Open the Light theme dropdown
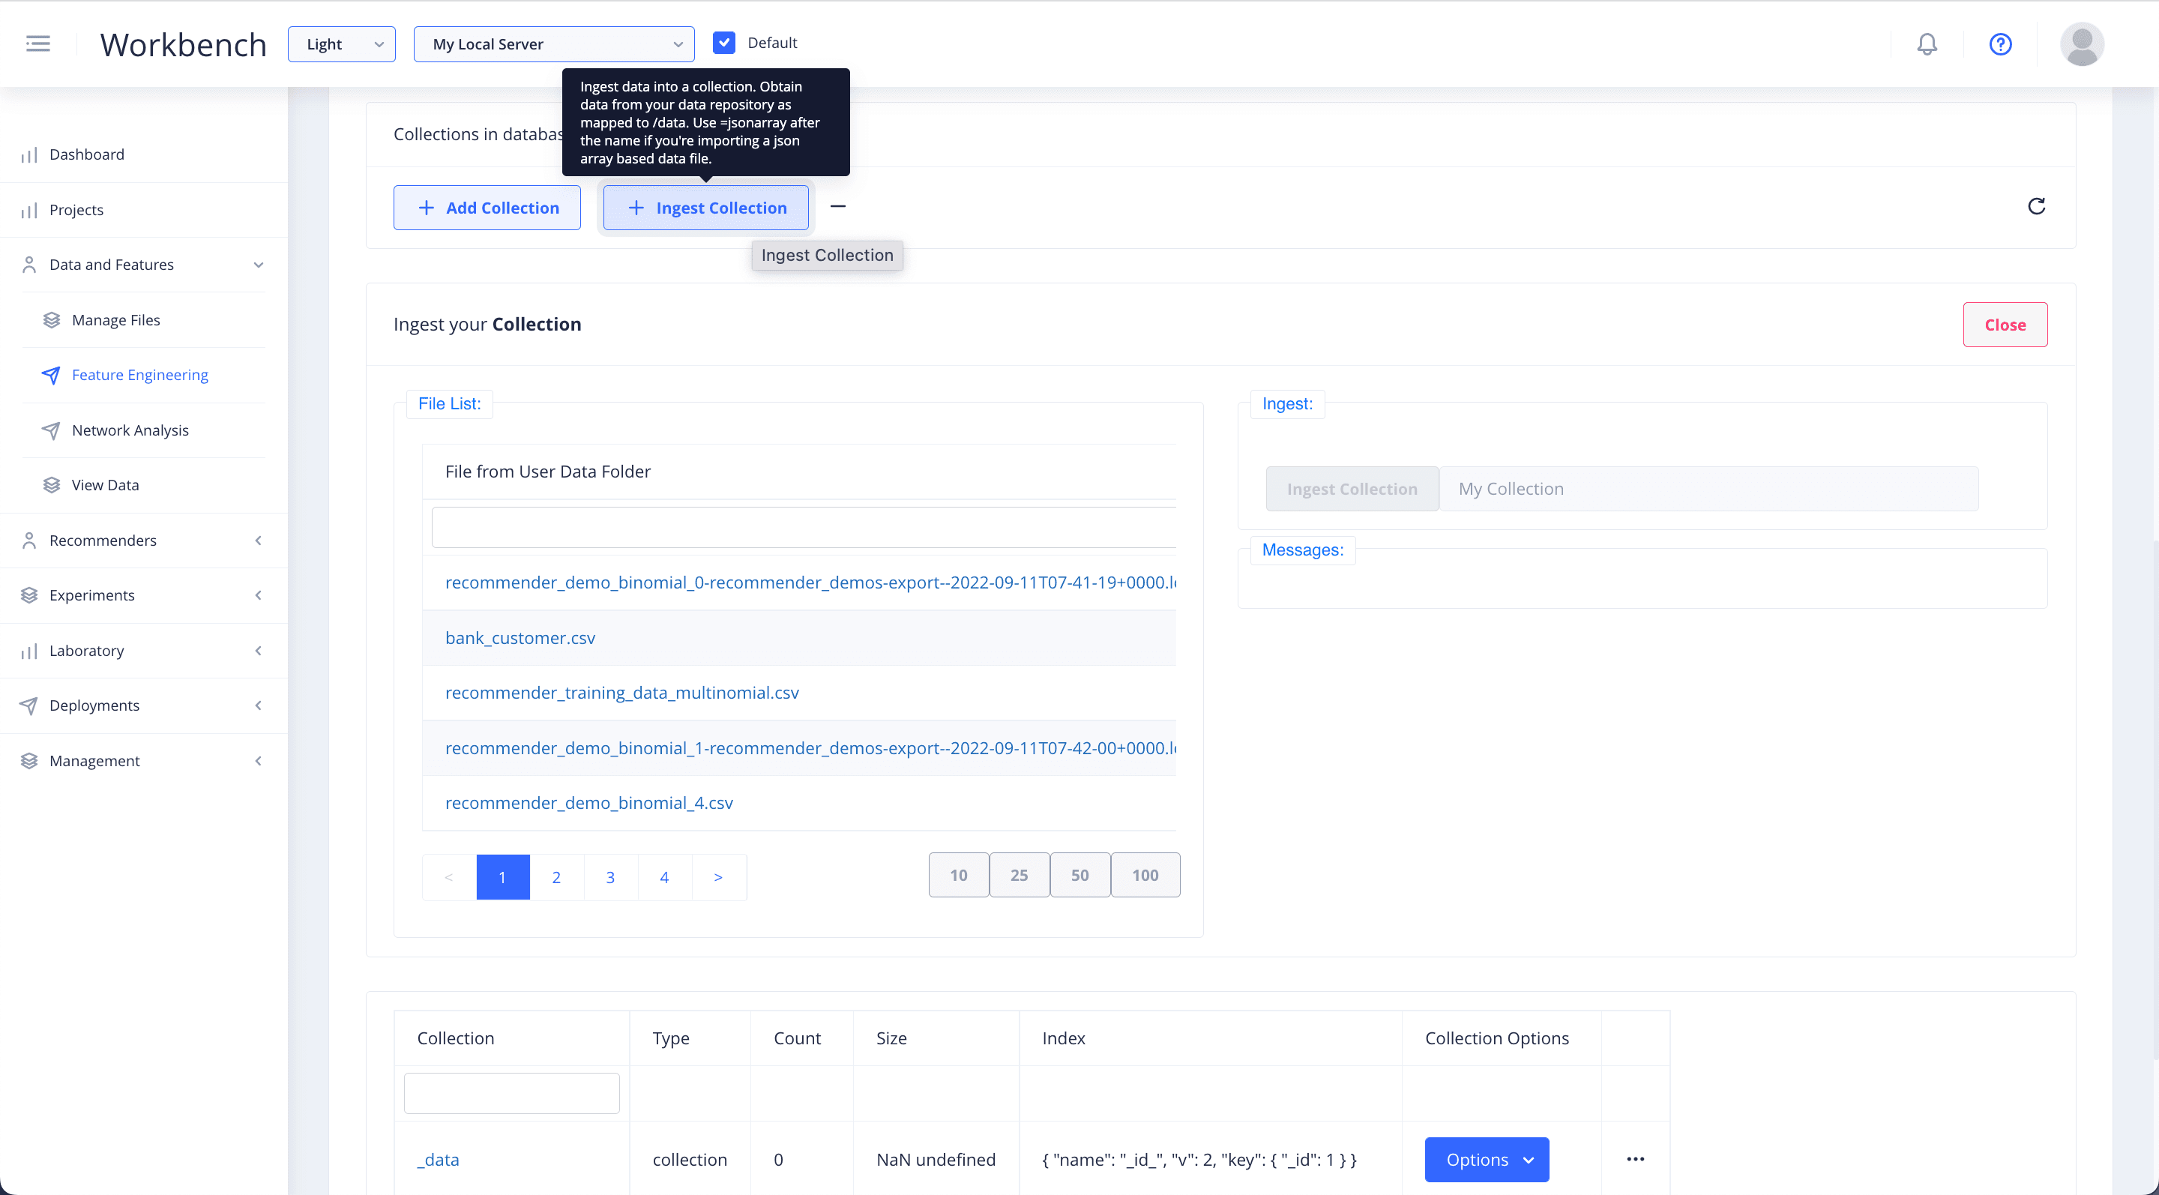The width and height of the screenshot is (2159, 1195). point(341,44)
